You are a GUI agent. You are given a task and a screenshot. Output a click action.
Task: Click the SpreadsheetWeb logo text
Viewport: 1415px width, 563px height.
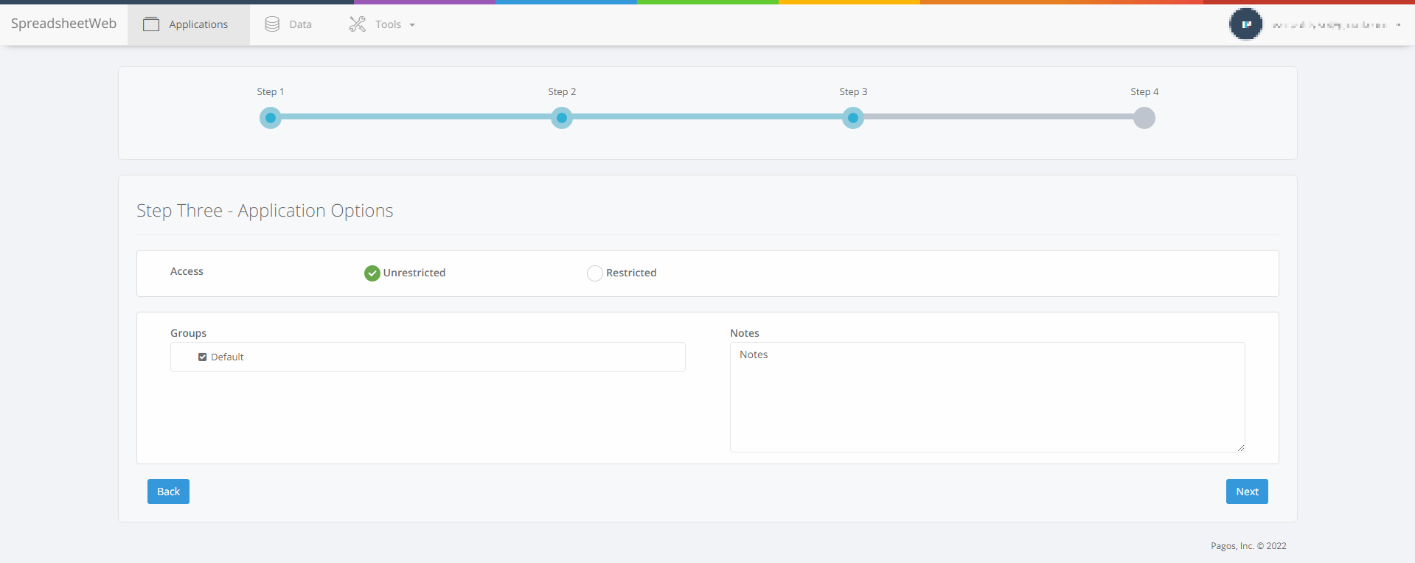pos(63,24)
